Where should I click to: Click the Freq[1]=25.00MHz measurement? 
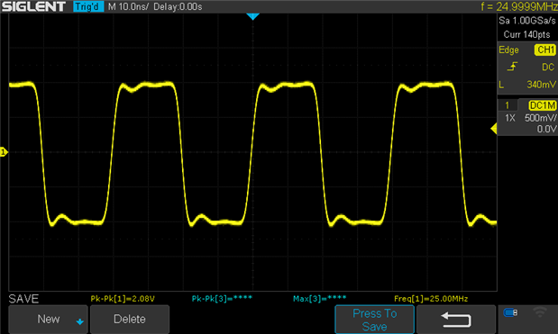(x=431, y=299)
